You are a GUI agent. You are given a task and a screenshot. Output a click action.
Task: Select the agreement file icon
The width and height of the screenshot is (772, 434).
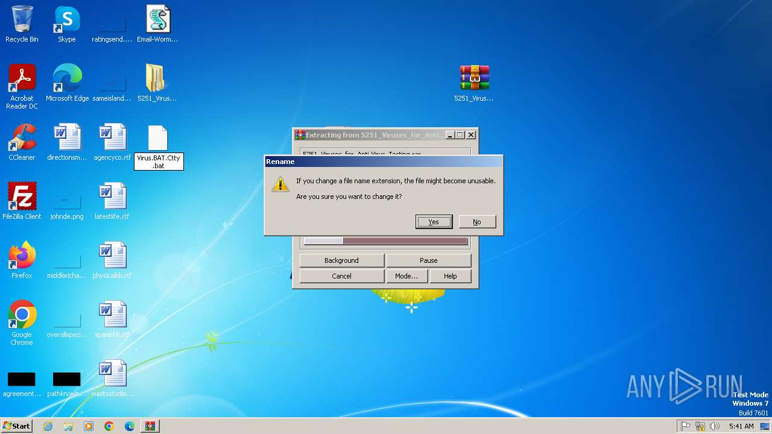point(22,379)
